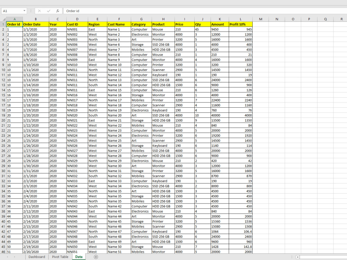Screen dimensions: 347x260
Task: Click the Order id header cell
Action: [x=14, y=24]
